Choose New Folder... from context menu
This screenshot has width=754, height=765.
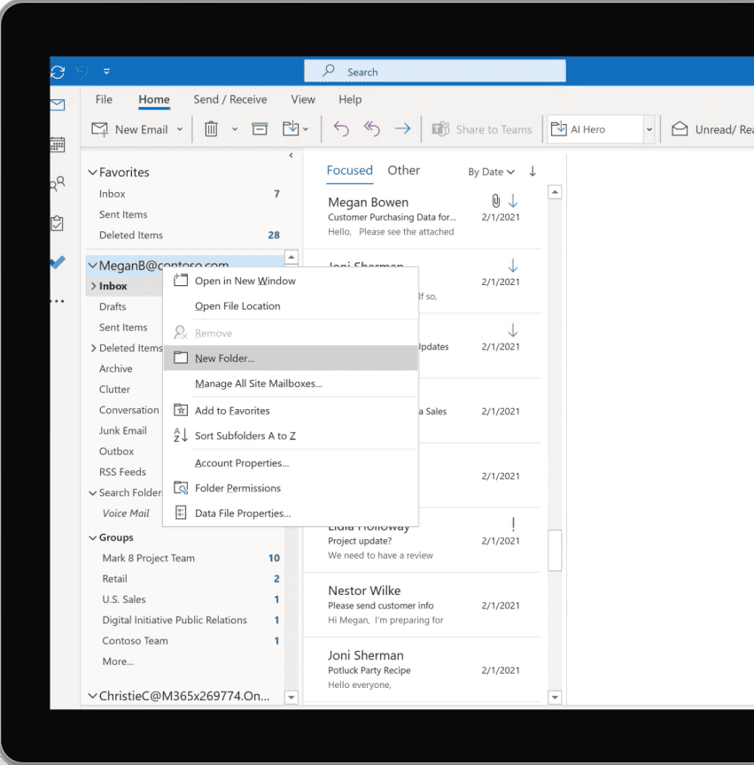[x=291, y=358]
